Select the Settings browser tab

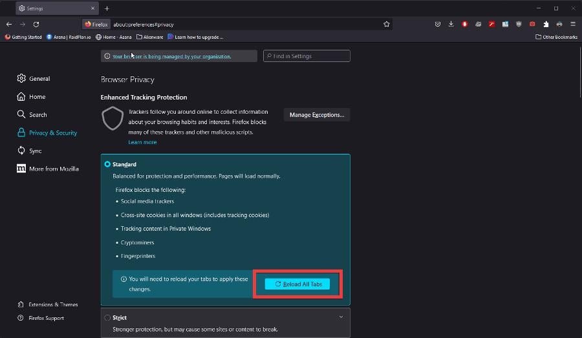click(57, 8)
